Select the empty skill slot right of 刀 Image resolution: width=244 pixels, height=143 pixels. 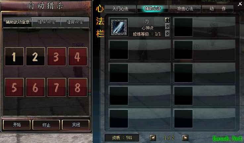[x=204, y=27]
